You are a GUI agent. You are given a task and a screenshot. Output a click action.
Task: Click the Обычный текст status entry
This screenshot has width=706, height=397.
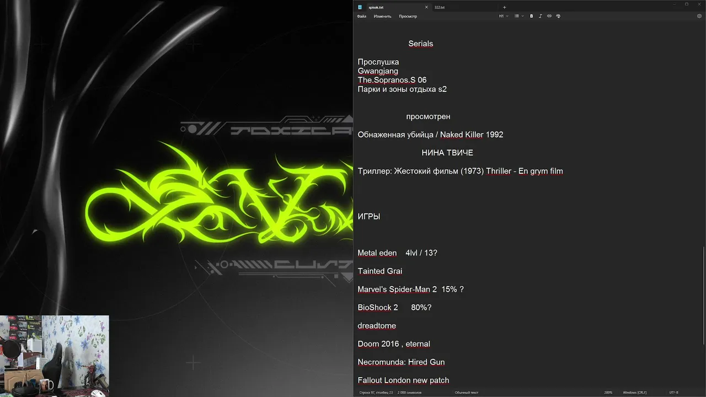pyautogui.click(x=467, y=393)
